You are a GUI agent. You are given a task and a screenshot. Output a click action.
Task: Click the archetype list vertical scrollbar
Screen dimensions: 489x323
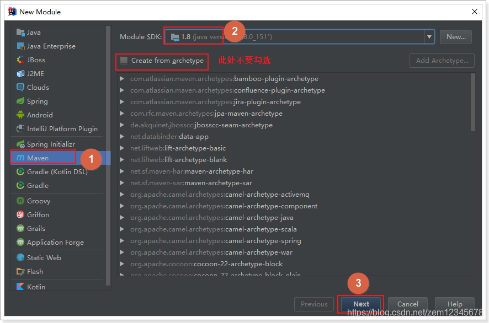tap(473, 102)
